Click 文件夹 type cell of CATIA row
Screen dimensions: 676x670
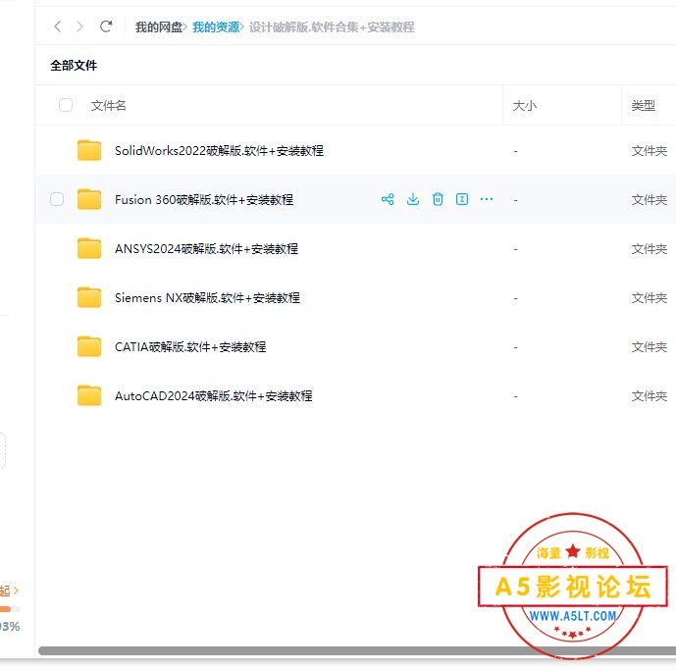[x=650, y=347]
